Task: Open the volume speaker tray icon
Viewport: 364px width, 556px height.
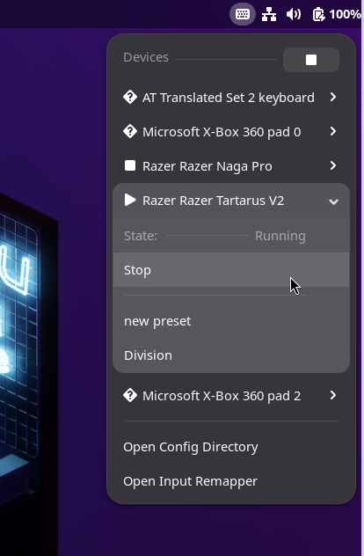Action: [294, 14]
